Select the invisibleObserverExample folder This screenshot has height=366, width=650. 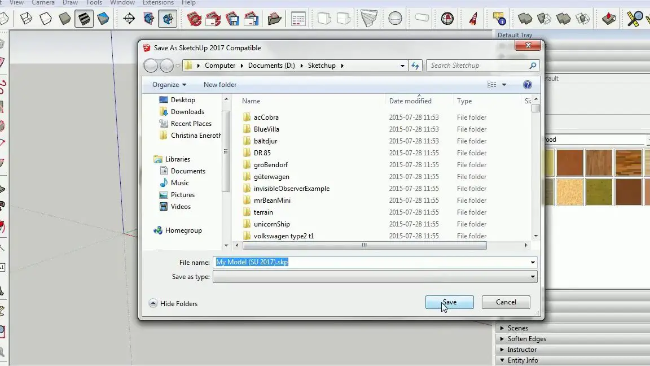[x=291, y=189]
